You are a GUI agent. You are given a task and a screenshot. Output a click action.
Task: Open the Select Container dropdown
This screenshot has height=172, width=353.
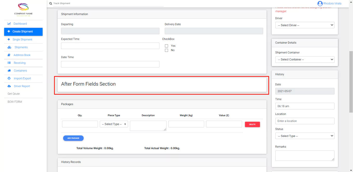click(x=305, y=59)
